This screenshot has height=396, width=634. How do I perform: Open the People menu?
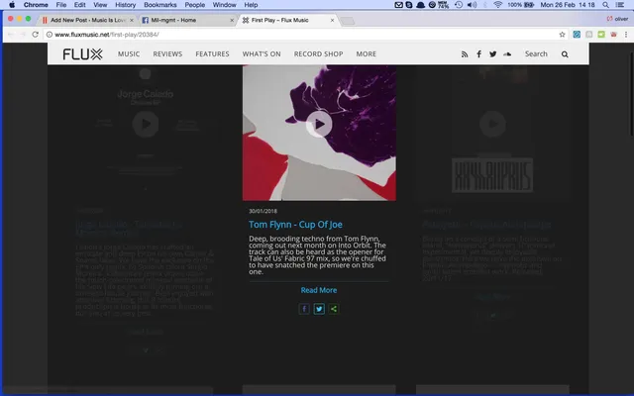pos(194,5)
